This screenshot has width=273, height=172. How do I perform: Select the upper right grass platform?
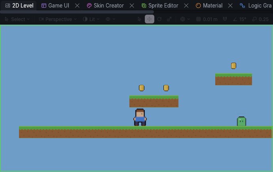[233, 79]
